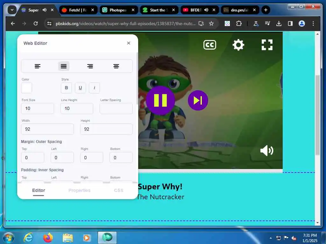
Task: Open a new browser tab
Action: (266, 10)
